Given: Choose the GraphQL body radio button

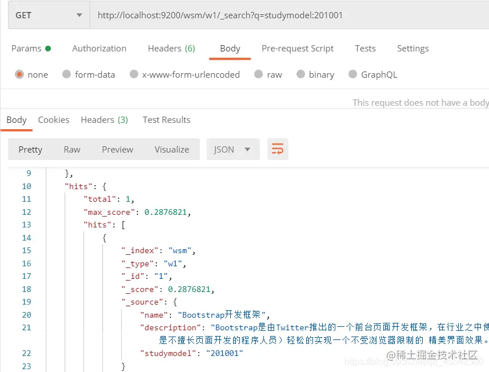Looking at the screenshot, I should pos(352,74).
